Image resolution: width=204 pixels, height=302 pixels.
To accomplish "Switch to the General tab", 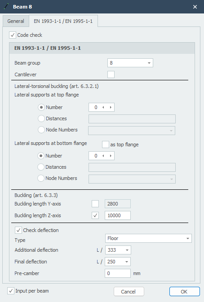I will click(x=16, y=21).
